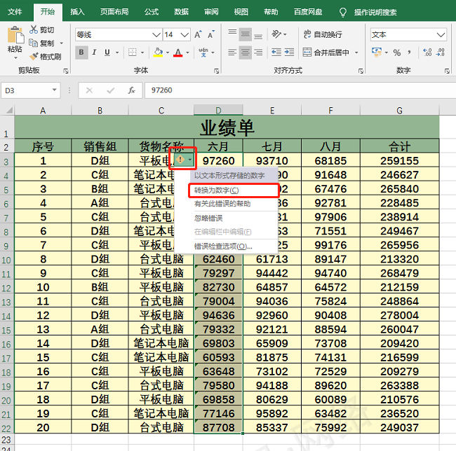Select column header D

click(x=218, y=111)
